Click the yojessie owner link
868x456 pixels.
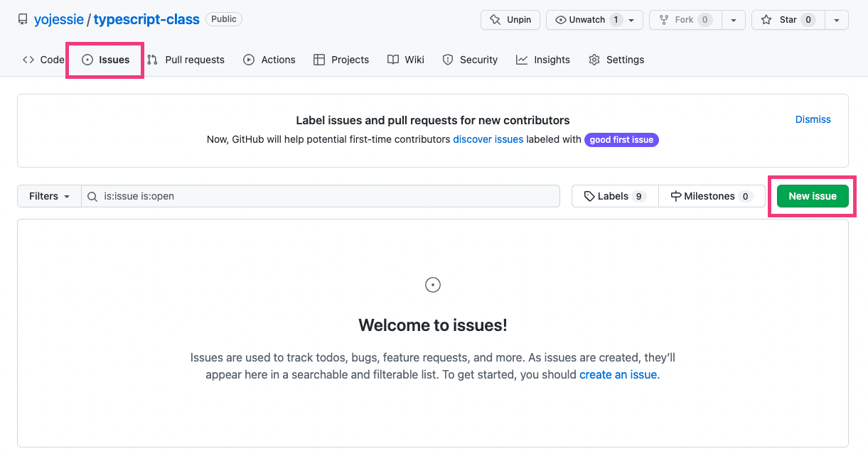tap(58, 19)
